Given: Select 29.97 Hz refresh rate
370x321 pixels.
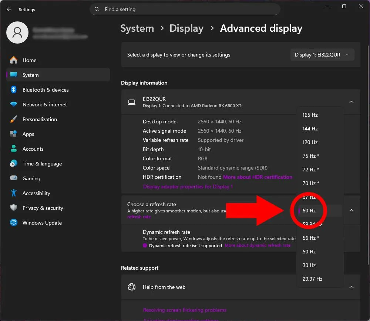Looking at the screenshot, I should coord(320,279).
